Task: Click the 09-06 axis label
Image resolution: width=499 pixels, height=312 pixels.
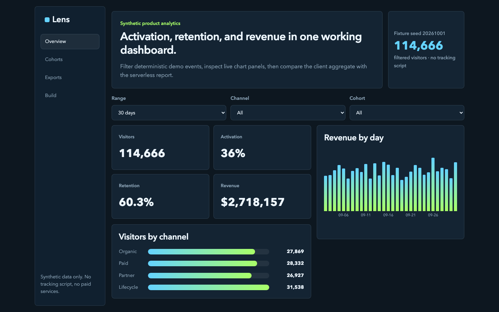Action: tap(343, 215)
